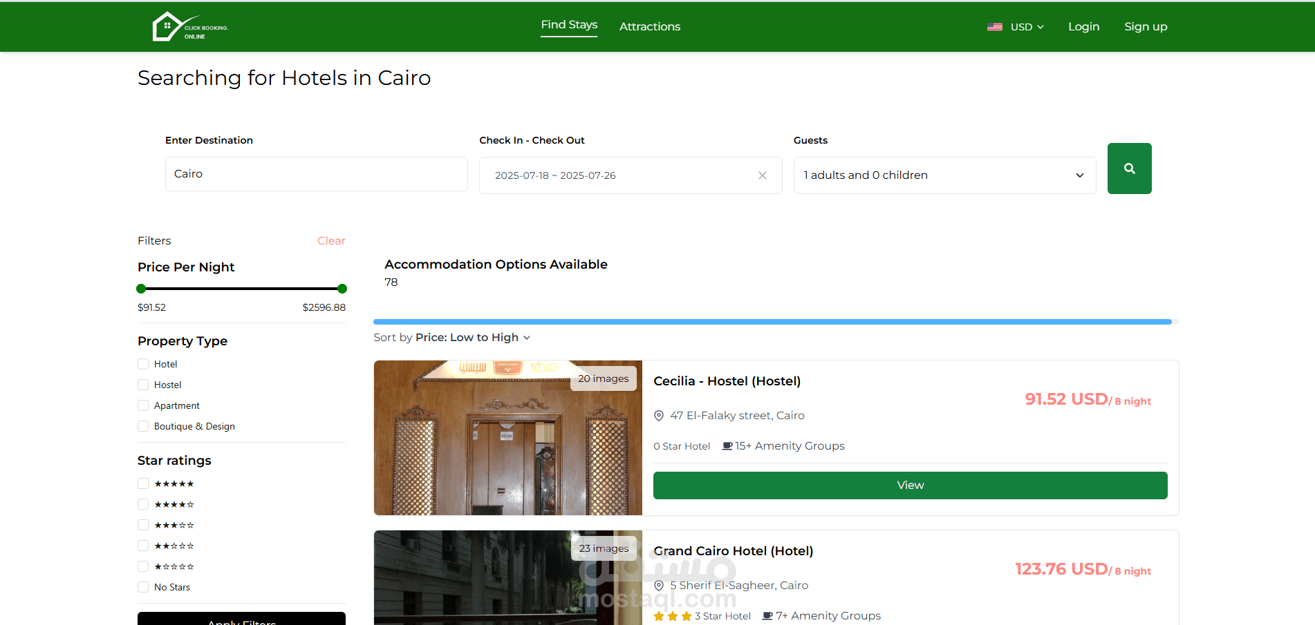This screenshot has height=625, width=1315.
Task: Click the 3 Star Hotel label
Action: tap(722, 617)
